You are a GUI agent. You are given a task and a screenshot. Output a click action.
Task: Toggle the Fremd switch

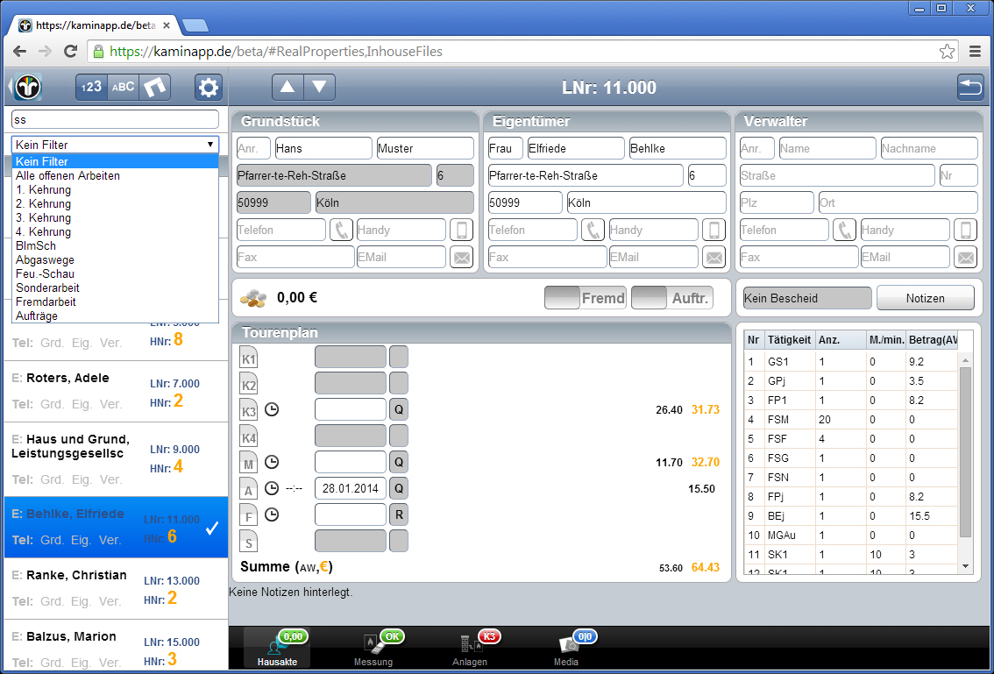586,298
